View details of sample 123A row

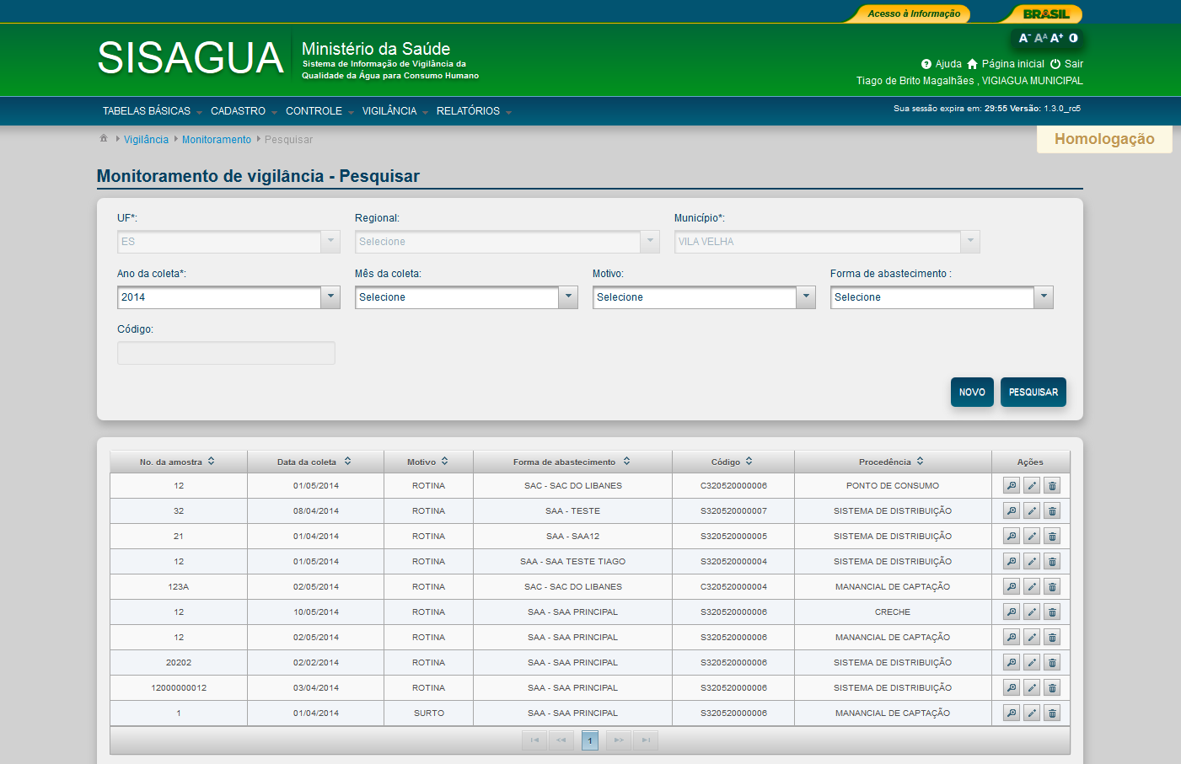pos(1012,587)
